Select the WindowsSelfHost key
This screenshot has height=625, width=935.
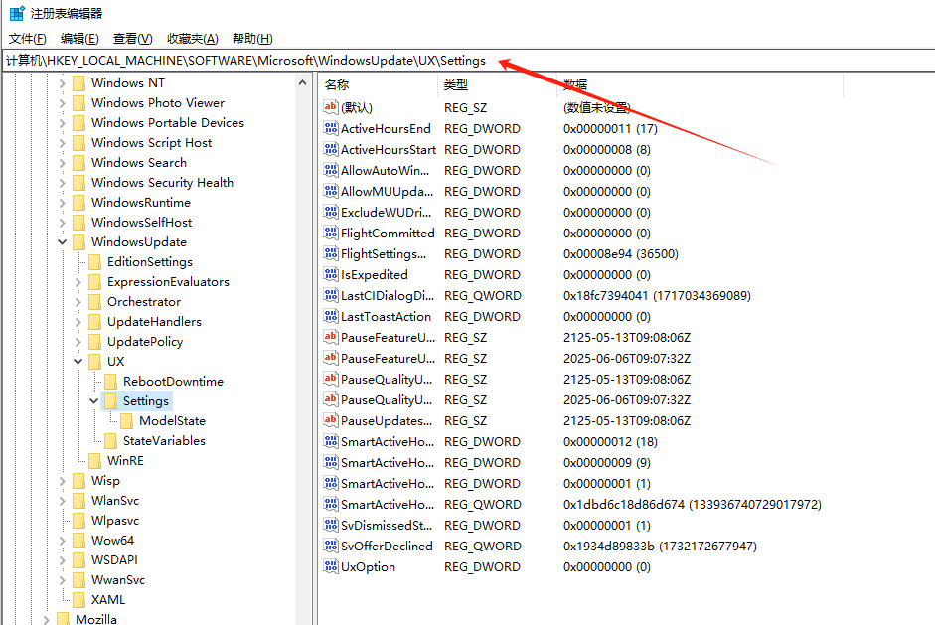(x=141, y=223)
